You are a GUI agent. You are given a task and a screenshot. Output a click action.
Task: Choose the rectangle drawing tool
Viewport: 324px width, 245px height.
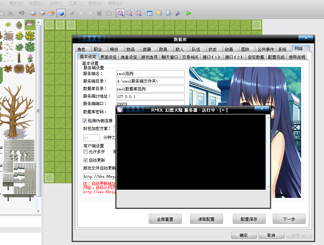pos(81,13)
